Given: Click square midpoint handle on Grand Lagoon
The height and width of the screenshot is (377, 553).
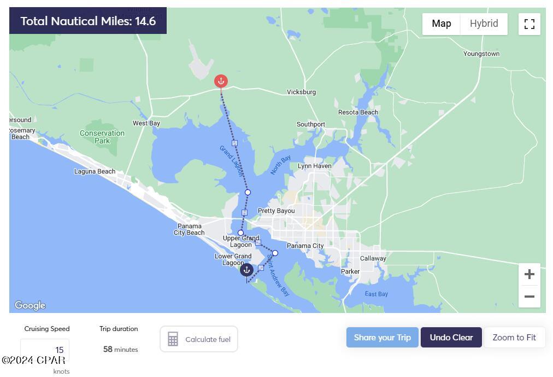Looking at the screenshot, I should point(234,143).
